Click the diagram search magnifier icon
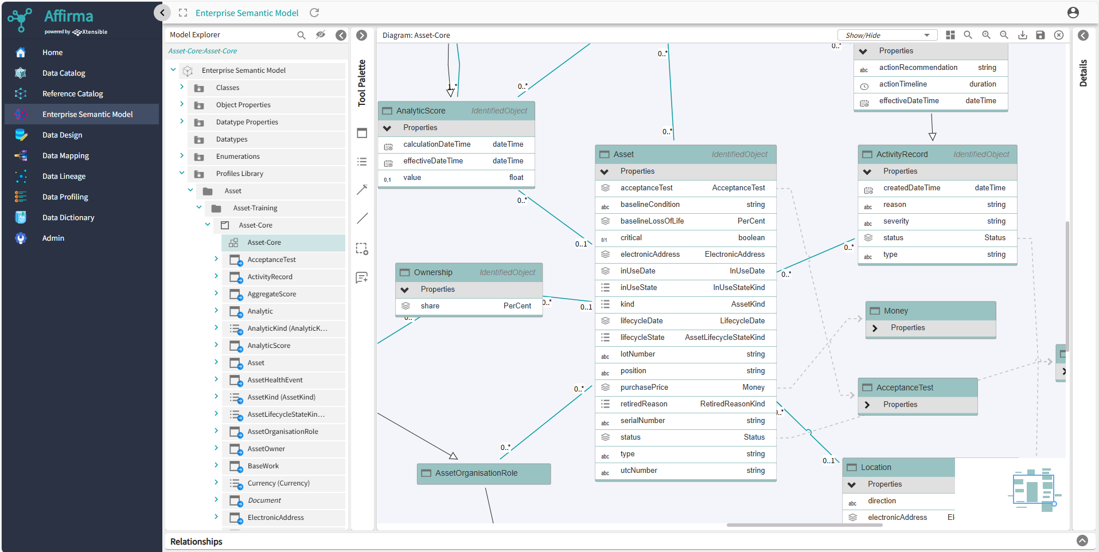Image resolution: width=1099 pixels, height=552 pixels. coord(968,35)
